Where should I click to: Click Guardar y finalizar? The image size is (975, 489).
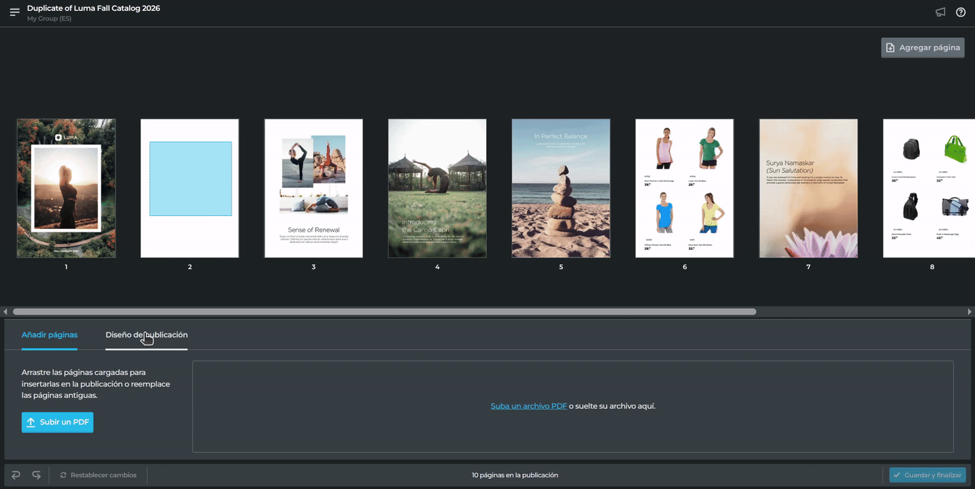[927, 475]
